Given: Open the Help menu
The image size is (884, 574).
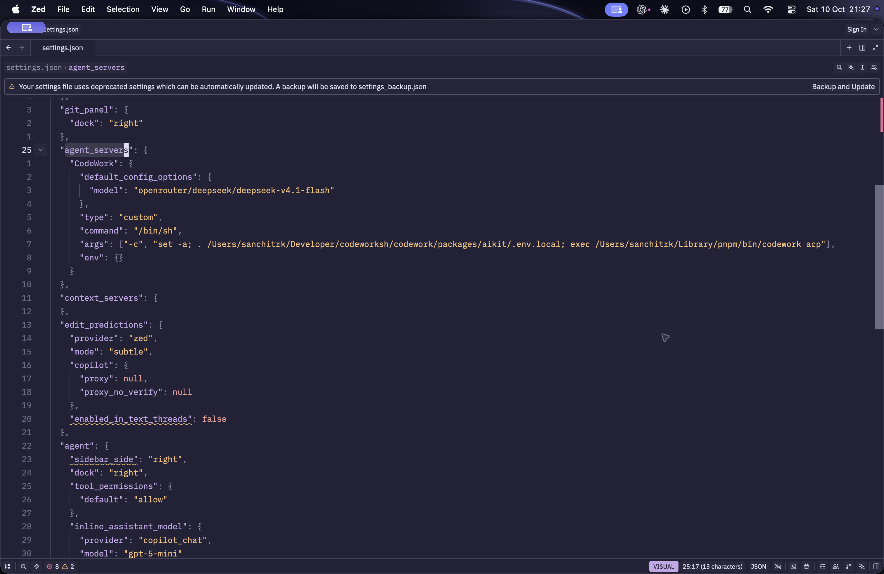Looking at the screenshot, I should point(275,9).
